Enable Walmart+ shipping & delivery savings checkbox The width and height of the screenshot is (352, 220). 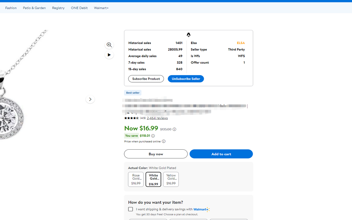click(x=131, y=209)
